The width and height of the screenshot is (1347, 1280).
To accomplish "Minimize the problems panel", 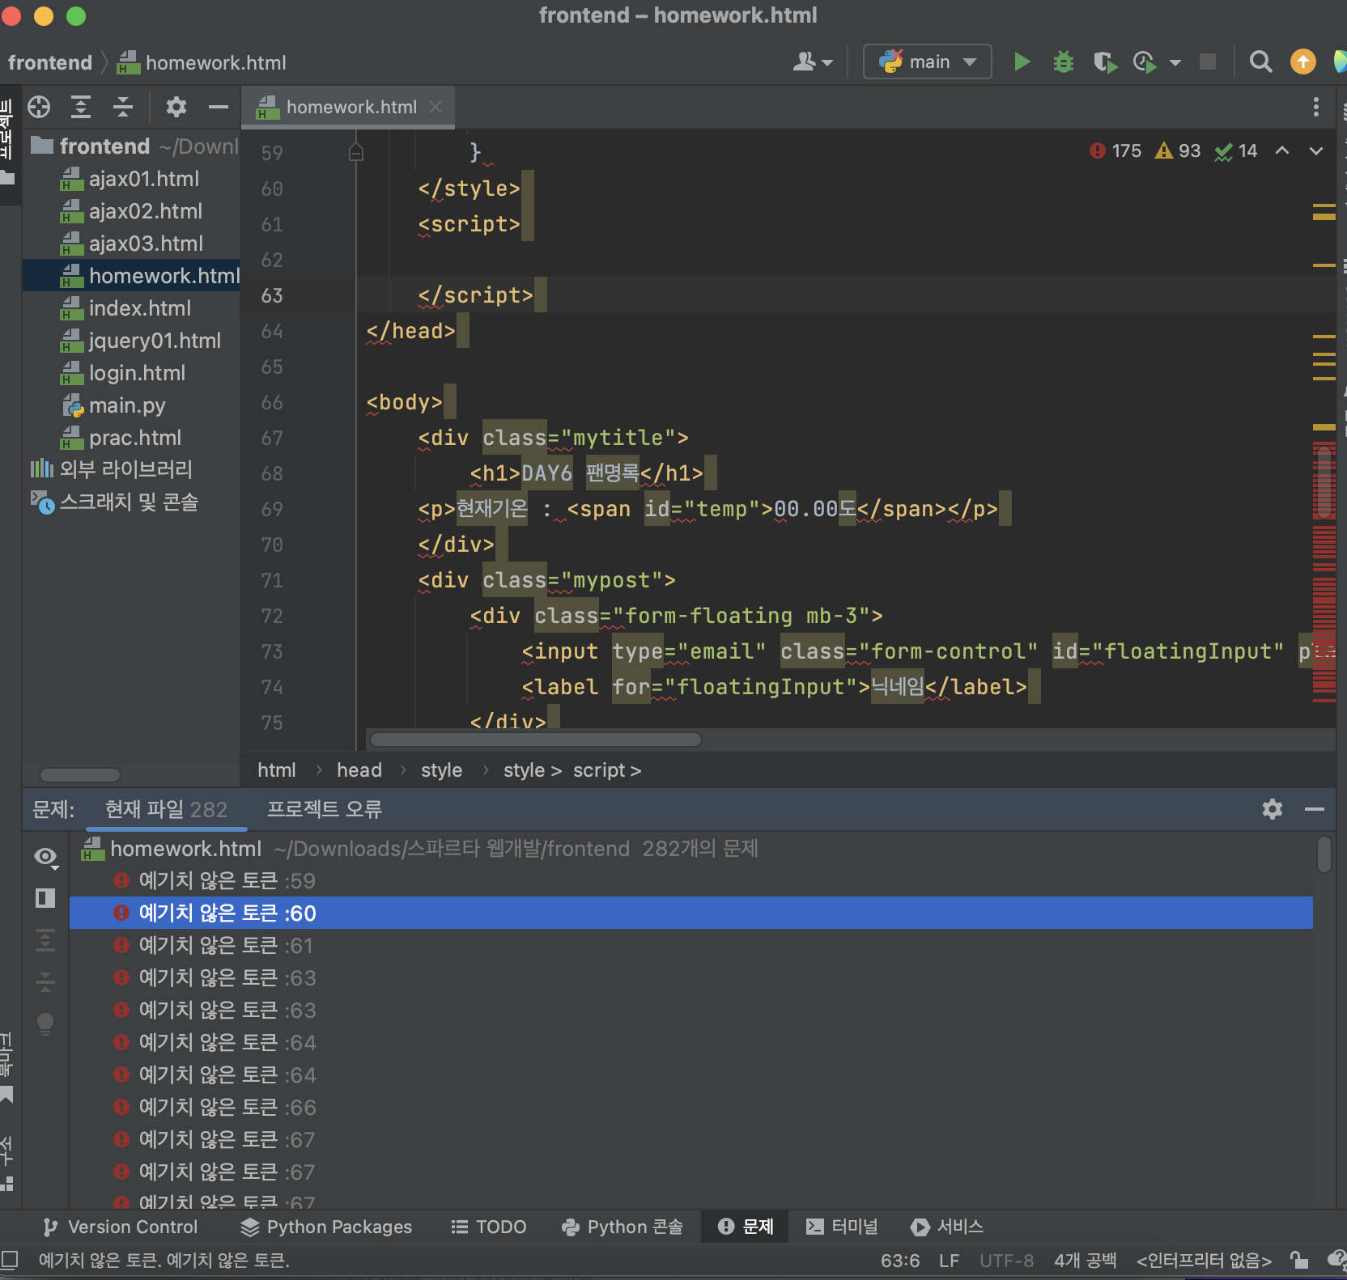I will [x=1315, y=809].
